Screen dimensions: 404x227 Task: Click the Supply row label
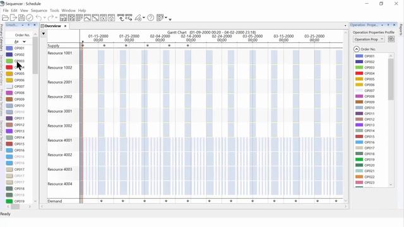53,46
